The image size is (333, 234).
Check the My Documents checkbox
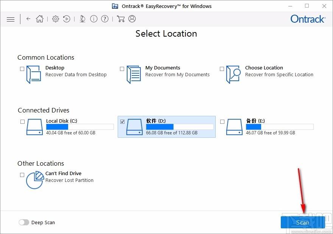point(122,69)
